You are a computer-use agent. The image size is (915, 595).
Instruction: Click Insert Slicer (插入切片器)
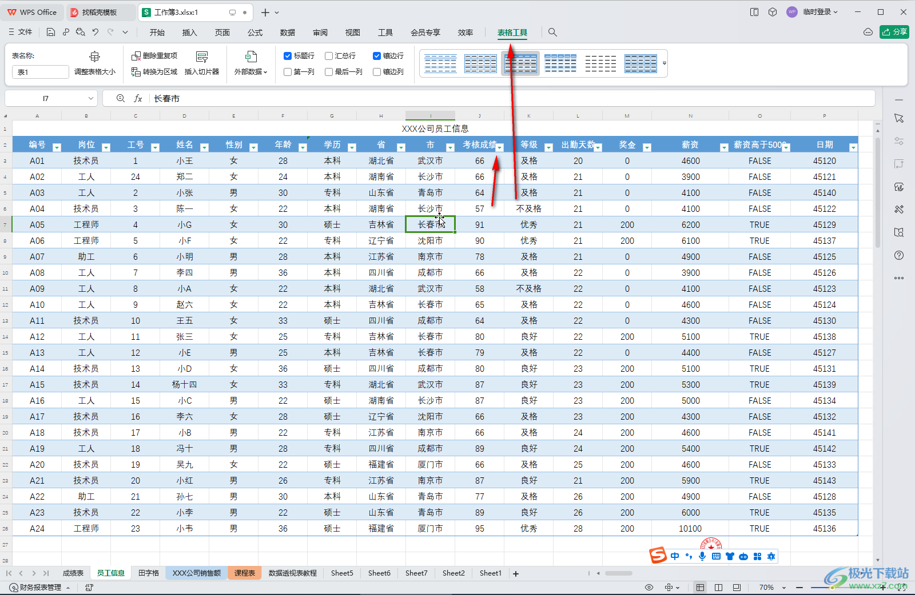(202, 63)
